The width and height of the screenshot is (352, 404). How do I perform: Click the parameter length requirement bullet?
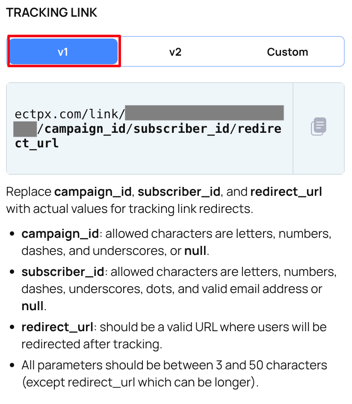click(x=171, y=374)
